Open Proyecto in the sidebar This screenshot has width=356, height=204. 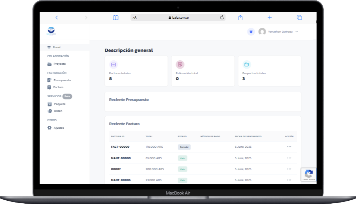coord(59,64)
